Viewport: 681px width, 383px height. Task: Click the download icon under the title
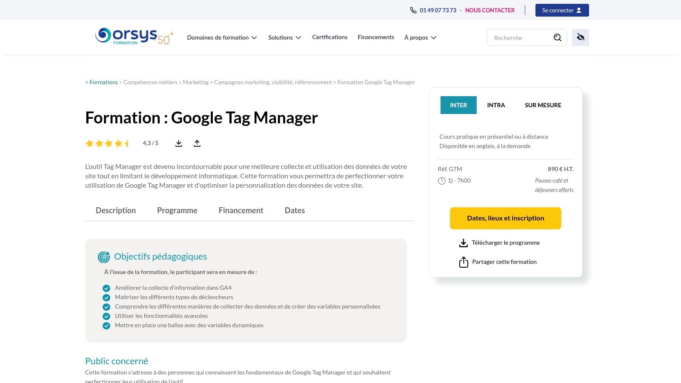tap(179, 143)
